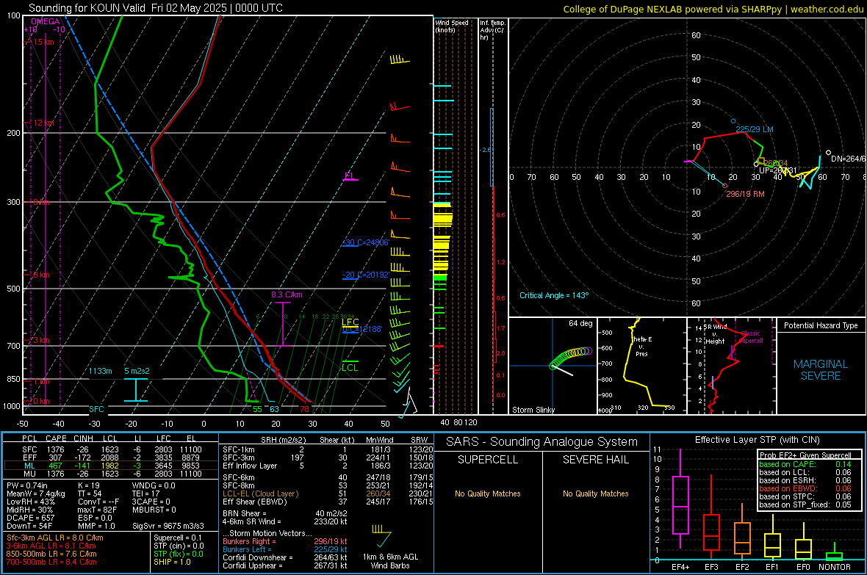This screenshot has height=575, width=867.
Task: Click the Wind Speed (knots) panel header
Action: coord(451,26)
